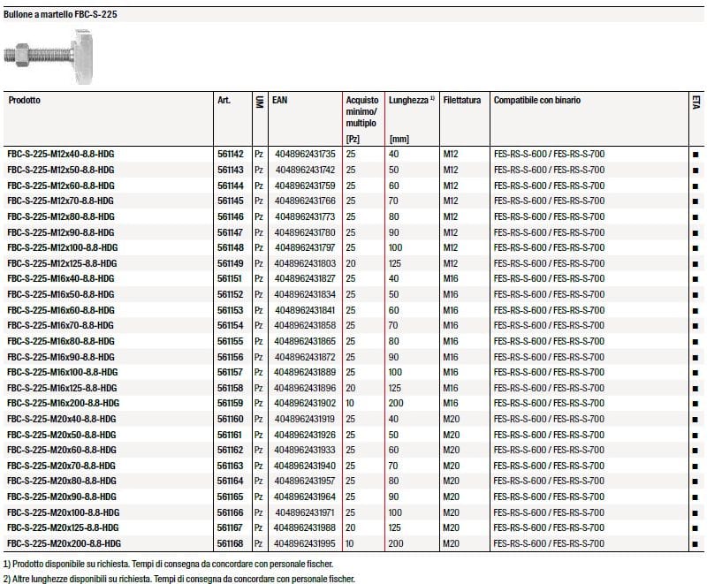
Task: Open product FBC-S-225-M12x50-8.8-HDG
Action: 60,170
